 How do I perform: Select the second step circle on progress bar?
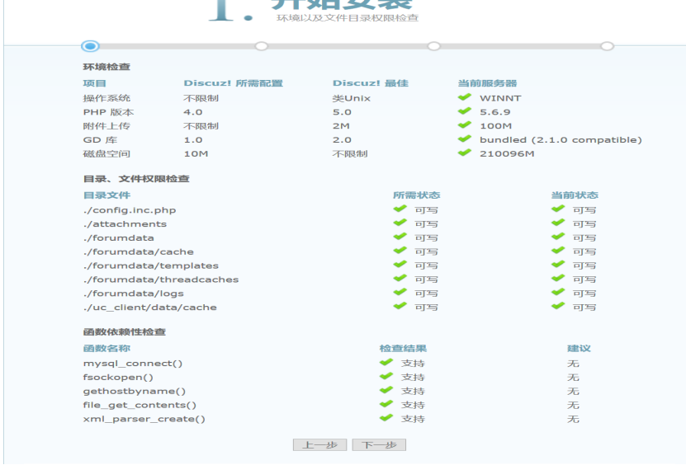[x=261, y=46]
